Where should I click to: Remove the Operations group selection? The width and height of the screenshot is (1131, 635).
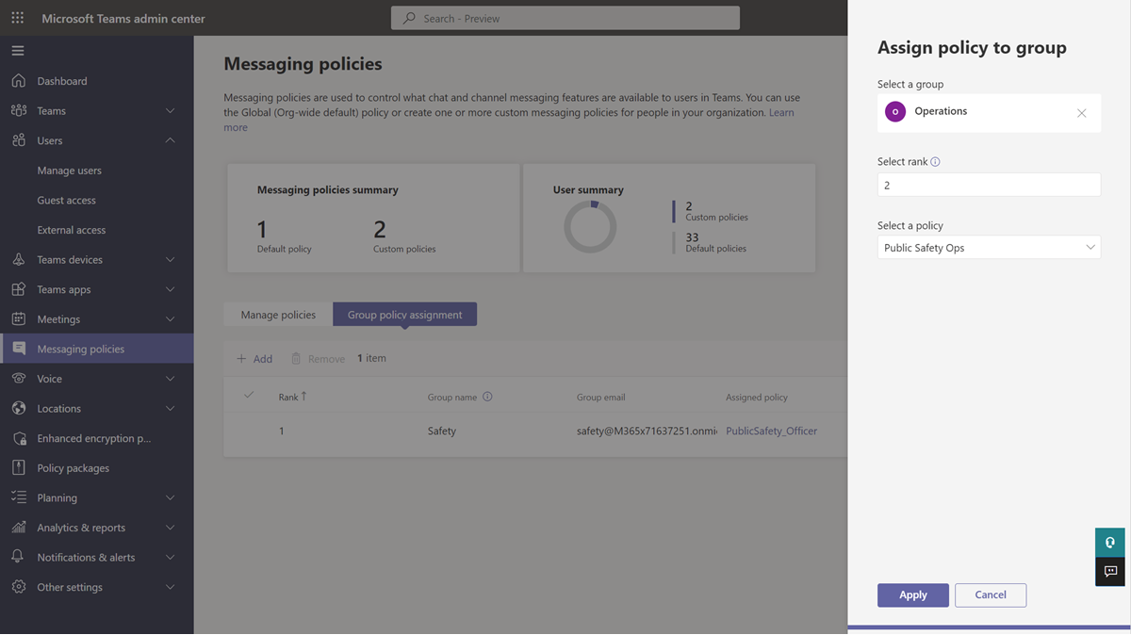coord(1081,113)
